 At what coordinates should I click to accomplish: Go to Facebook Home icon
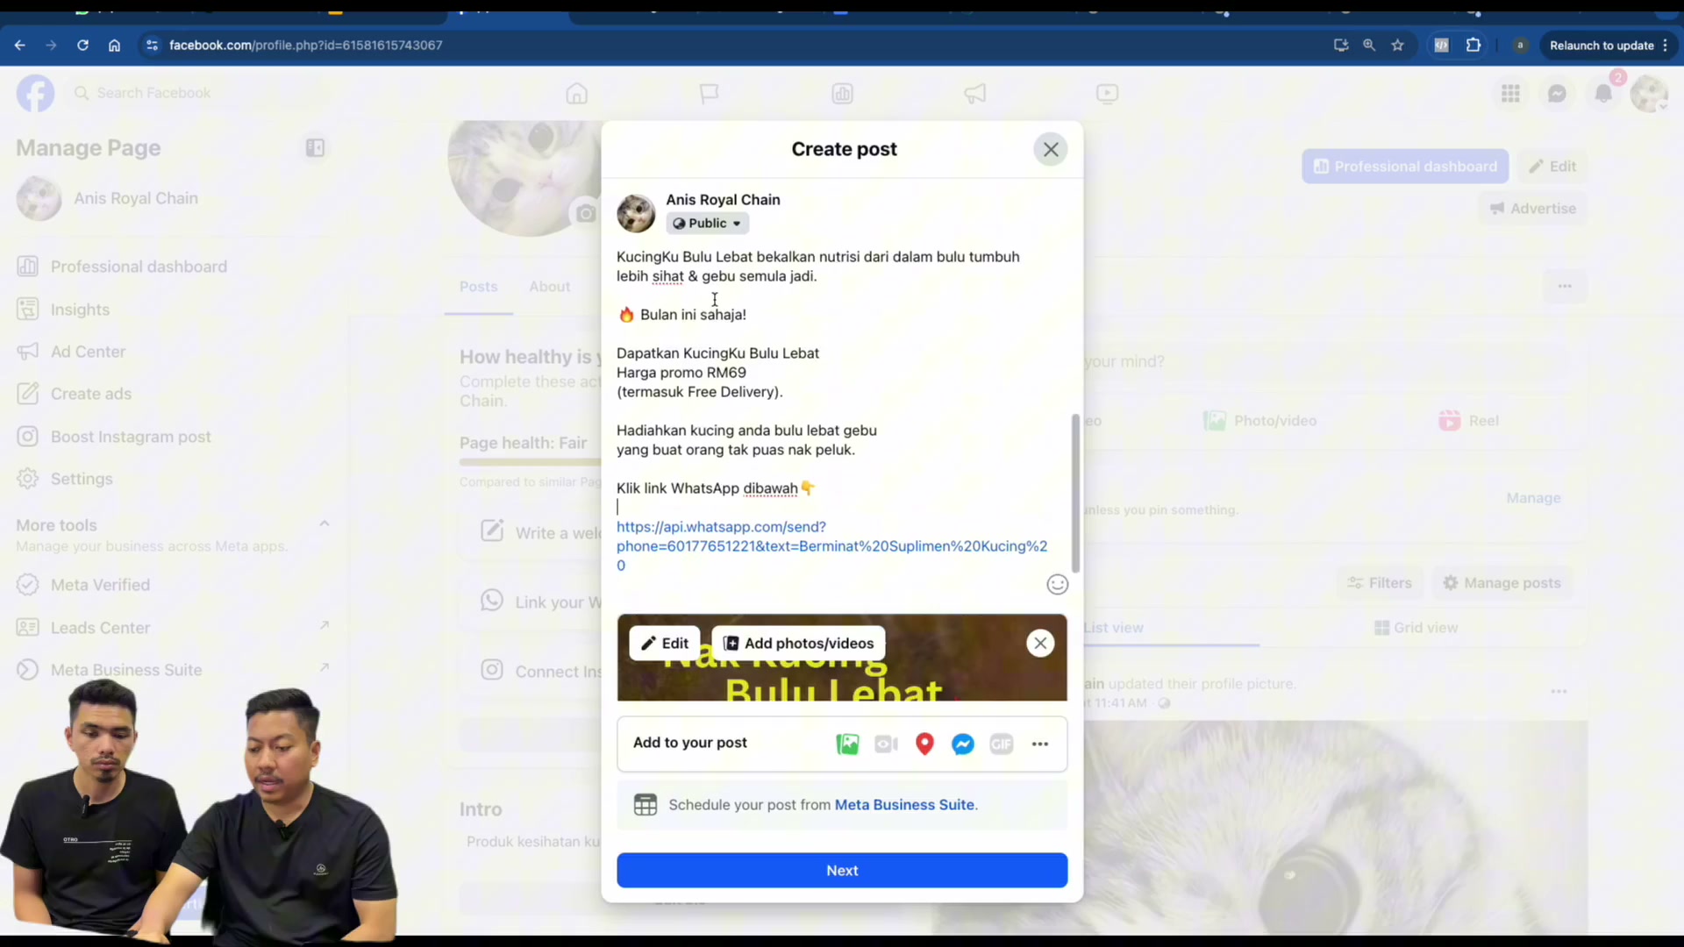576,94
